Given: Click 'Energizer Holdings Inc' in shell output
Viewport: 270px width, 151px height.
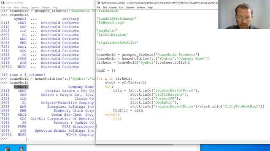Looking at the screenshot, I should [70, 107].
